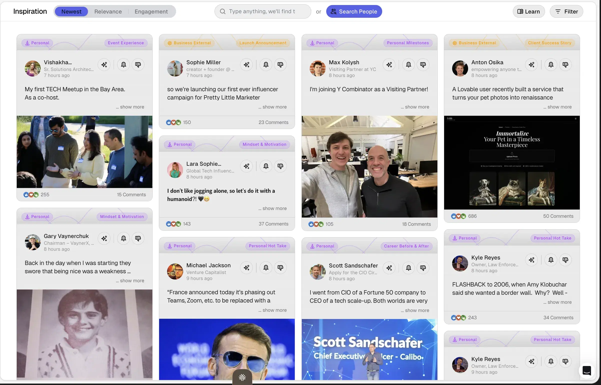The height and width of the screenshot is (385, 601).
Task: Open the 15 Comments link on Vishakha's post
Action: [x=131, y=195]
